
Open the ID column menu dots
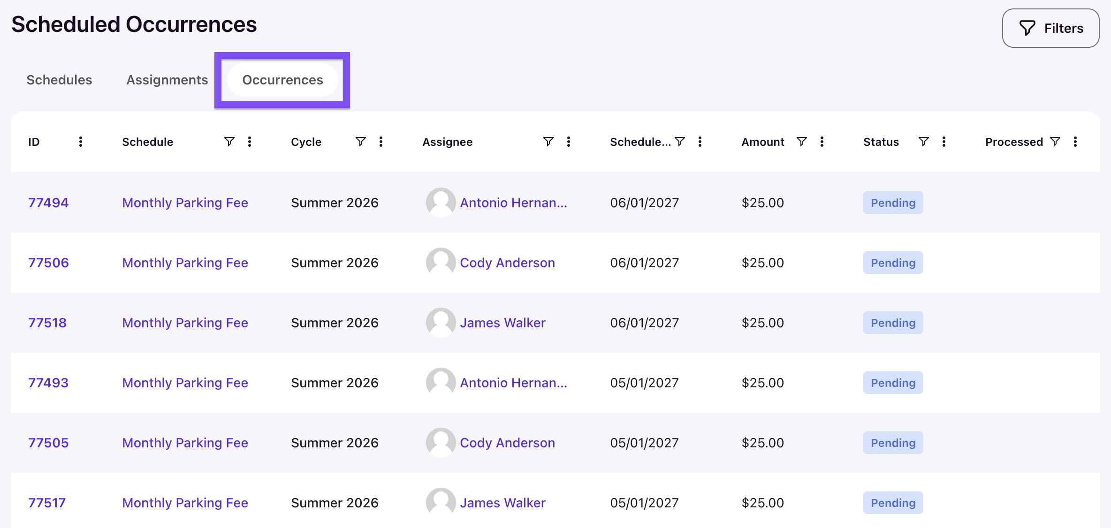click(81, 142)
